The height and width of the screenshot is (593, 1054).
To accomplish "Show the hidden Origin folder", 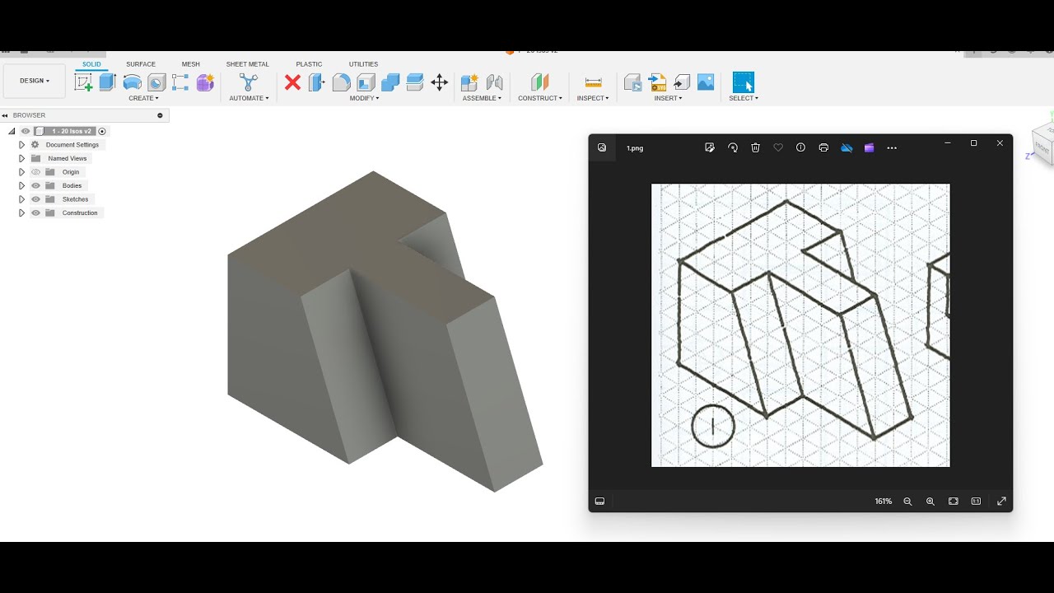I will coord(35,172).
